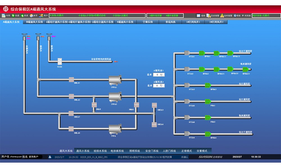Click the green HFHA1 fire damper

click(201, 53)
